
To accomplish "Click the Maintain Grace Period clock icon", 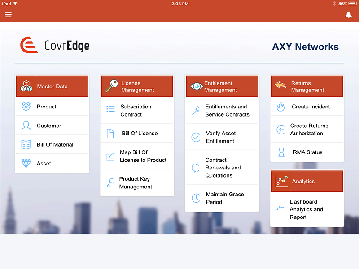I will [x=196, y=198].
